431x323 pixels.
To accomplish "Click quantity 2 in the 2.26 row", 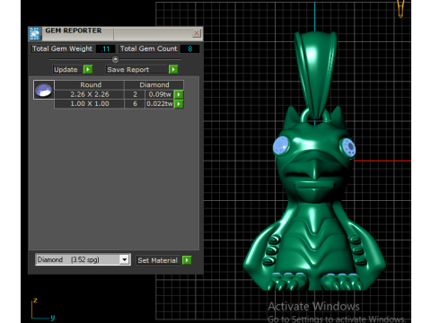I will [135, 94].
